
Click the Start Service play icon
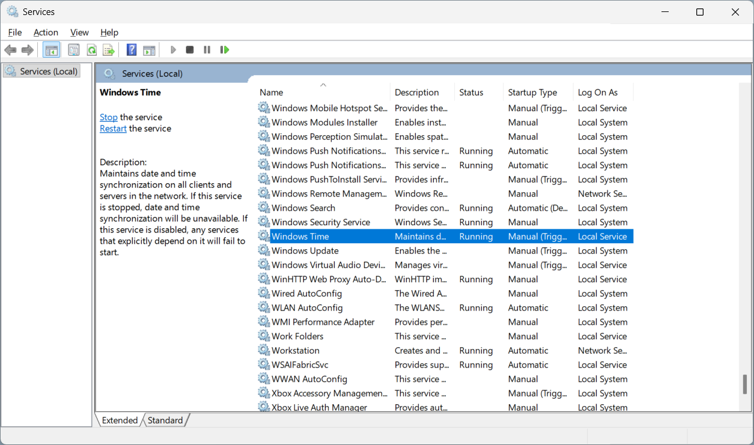[x=173, y=50]
